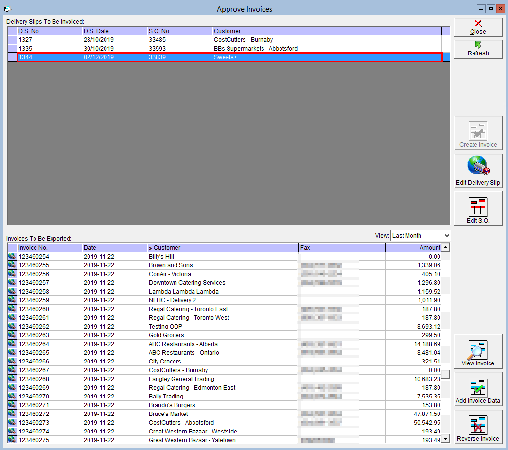Click the Edit S.O. table icon

point(478,208)
